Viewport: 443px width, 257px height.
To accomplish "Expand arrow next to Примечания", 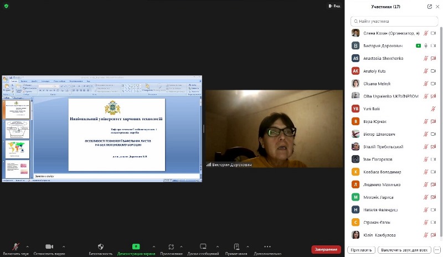I will tap(248, 246).
